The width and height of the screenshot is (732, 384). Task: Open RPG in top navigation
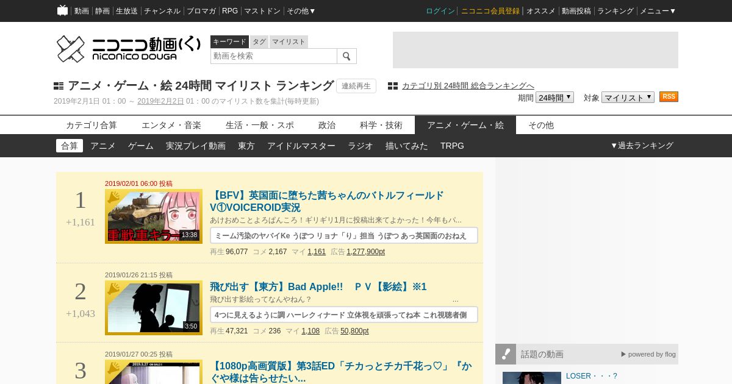point(230,11)
